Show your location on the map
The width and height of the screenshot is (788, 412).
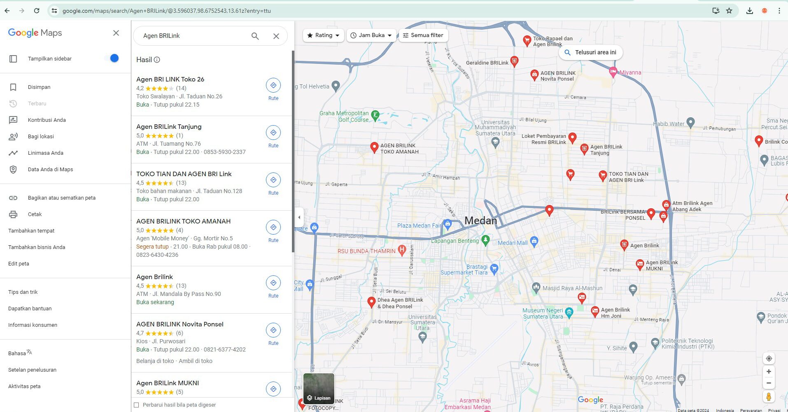[769, 358]
